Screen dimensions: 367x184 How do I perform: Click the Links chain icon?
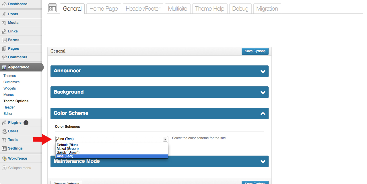click(x=4, y=31)
